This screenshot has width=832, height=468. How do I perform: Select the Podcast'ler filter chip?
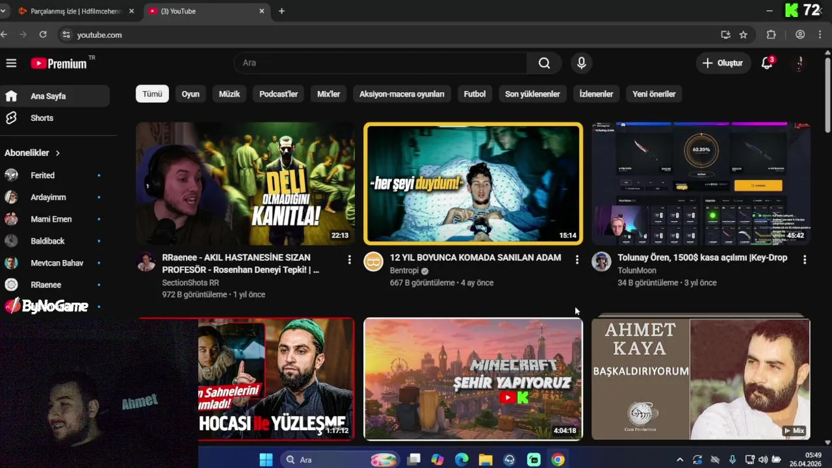tap(278, 94)
